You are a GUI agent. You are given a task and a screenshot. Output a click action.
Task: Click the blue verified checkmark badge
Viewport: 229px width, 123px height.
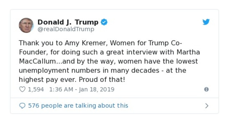point(104,22)
